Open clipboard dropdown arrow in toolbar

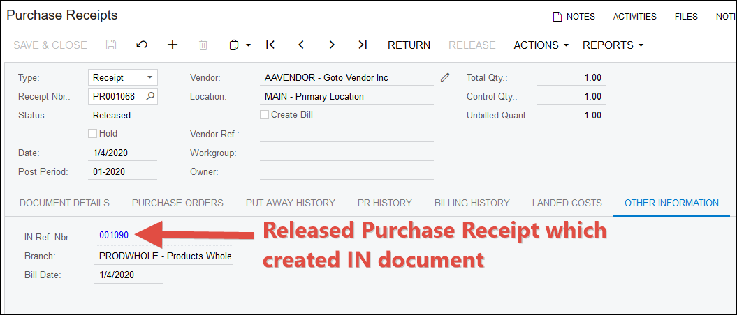pyautogui.click(x=248, y=45)
